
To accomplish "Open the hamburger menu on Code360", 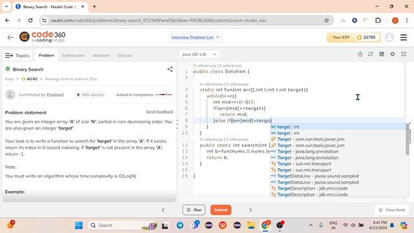I will coord(404,38).
